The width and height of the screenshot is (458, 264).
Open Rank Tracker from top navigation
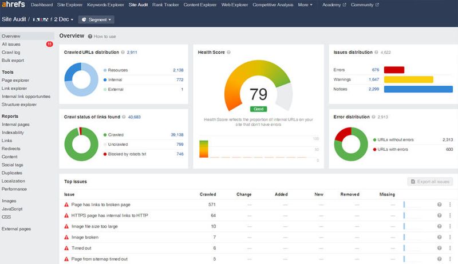coord(165,5)
